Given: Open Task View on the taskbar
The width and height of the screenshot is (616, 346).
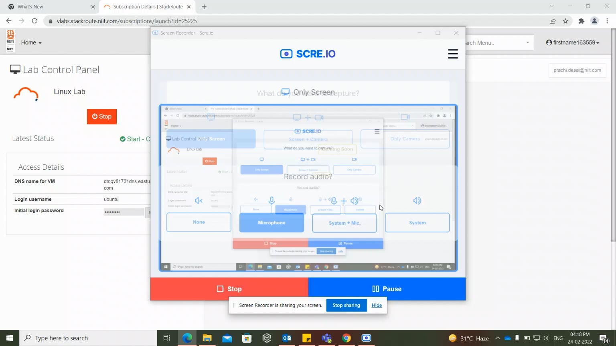Looking at the screenshot, I should [x=167, y=338].
